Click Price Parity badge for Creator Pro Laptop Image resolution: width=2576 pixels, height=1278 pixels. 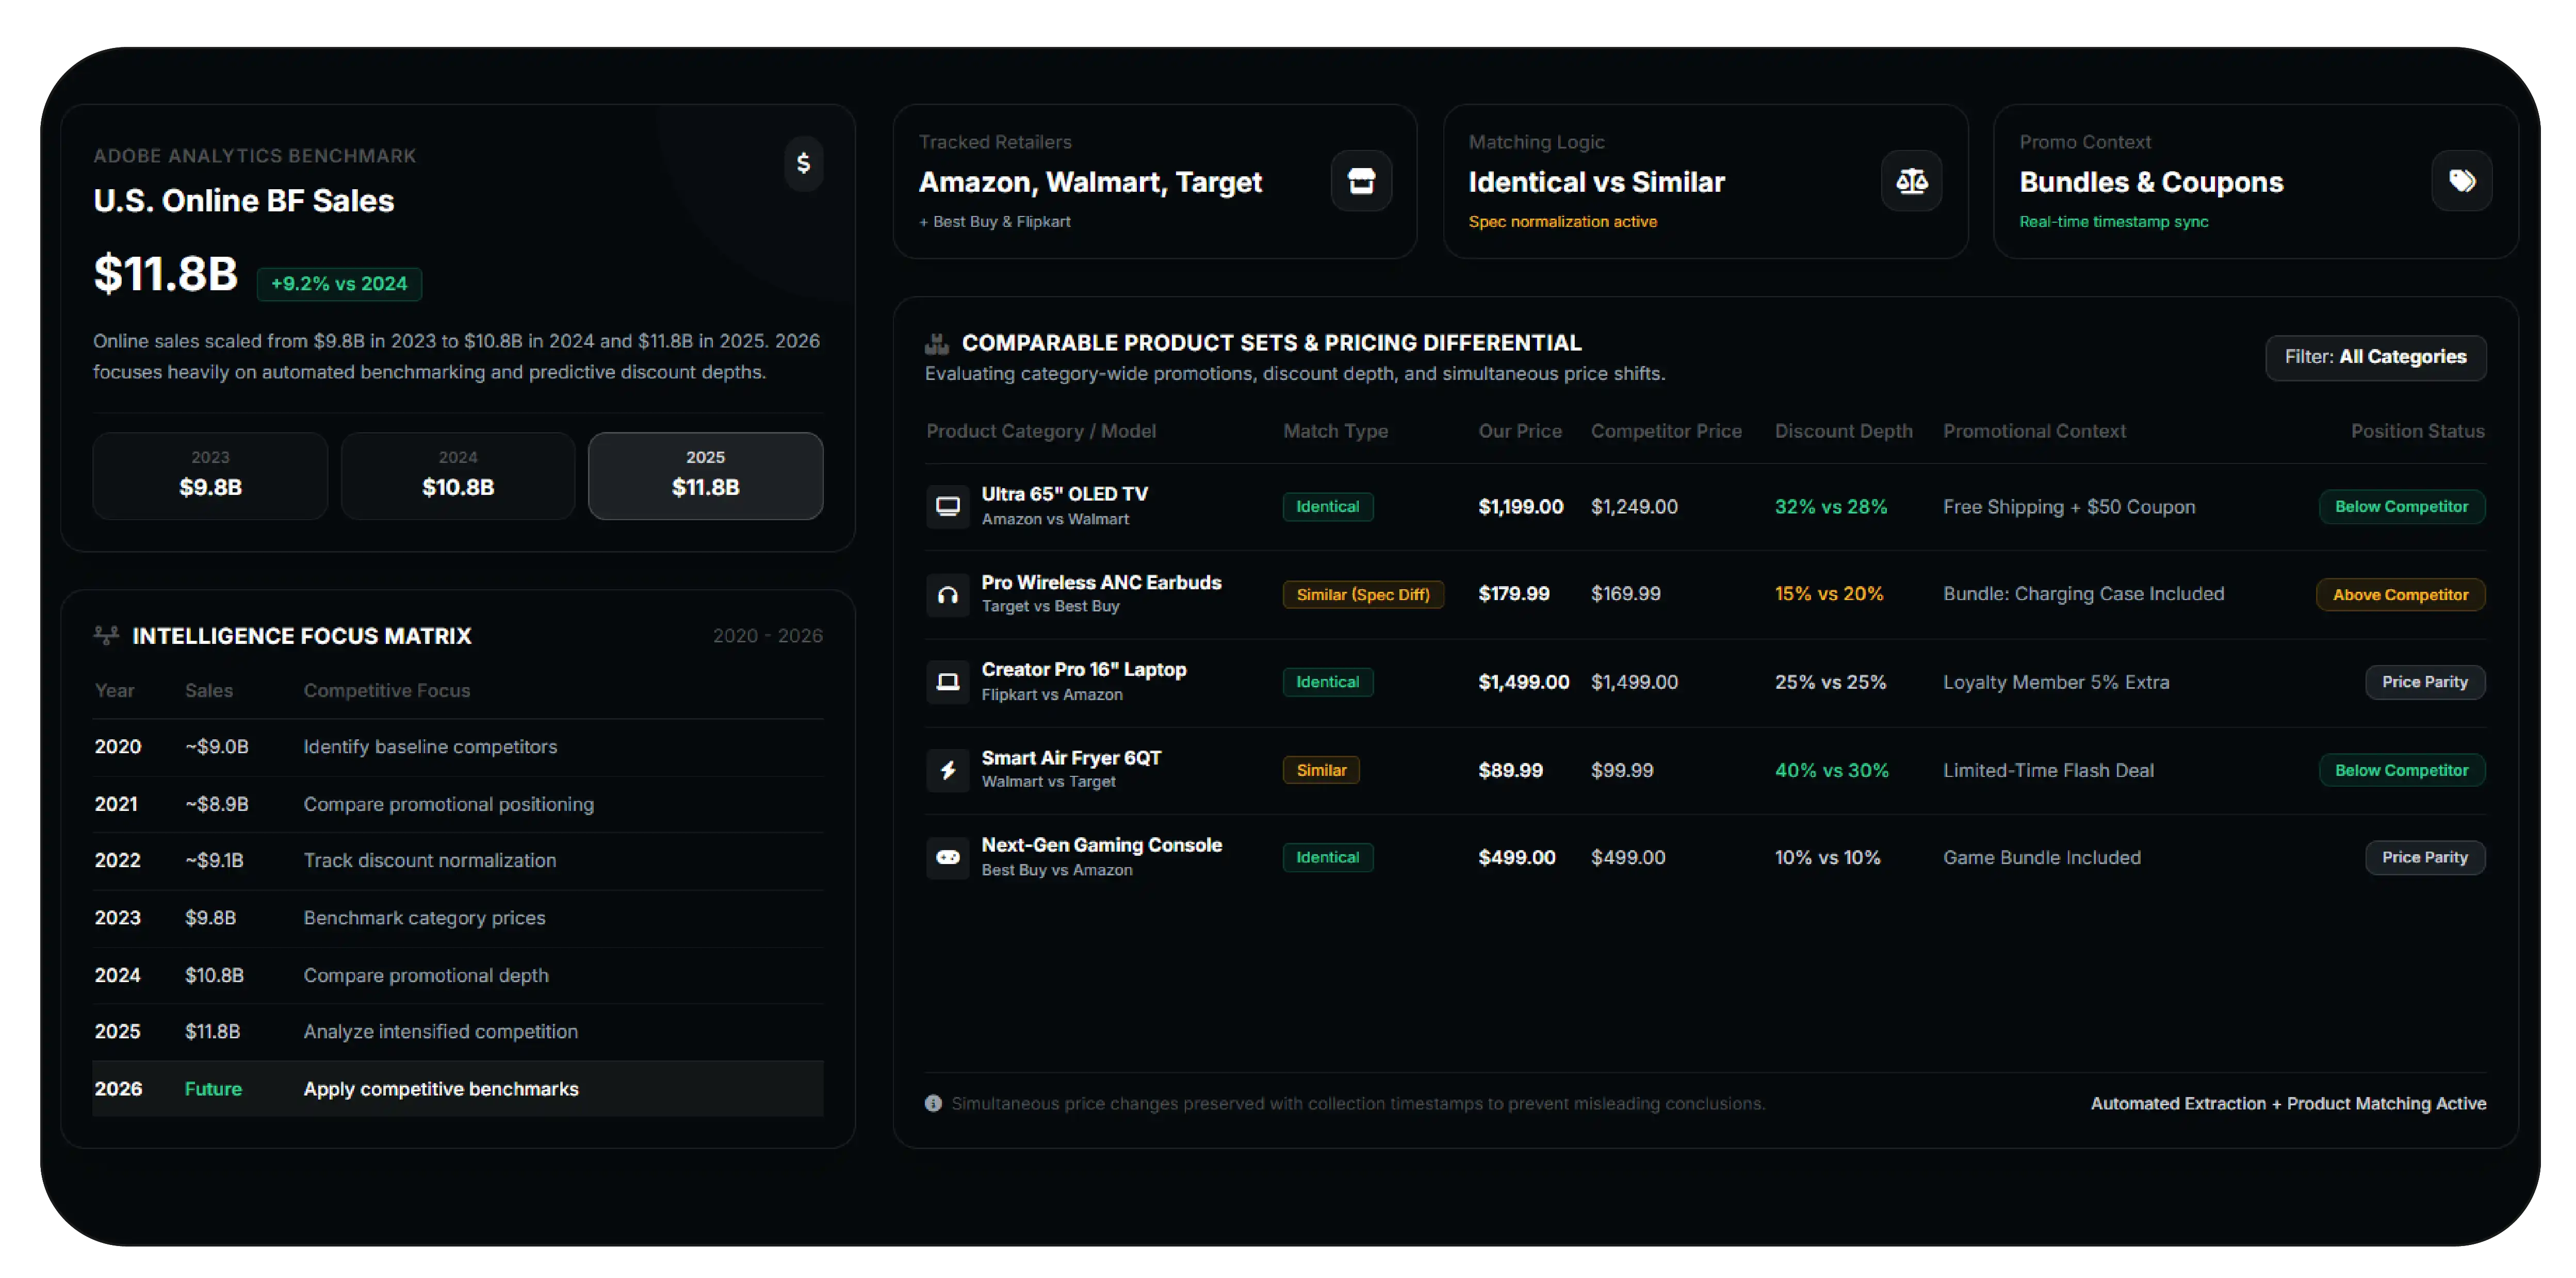2424,683
